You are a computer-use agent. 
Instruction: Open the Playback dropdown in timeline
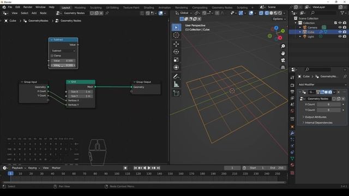tap(19, 168)
